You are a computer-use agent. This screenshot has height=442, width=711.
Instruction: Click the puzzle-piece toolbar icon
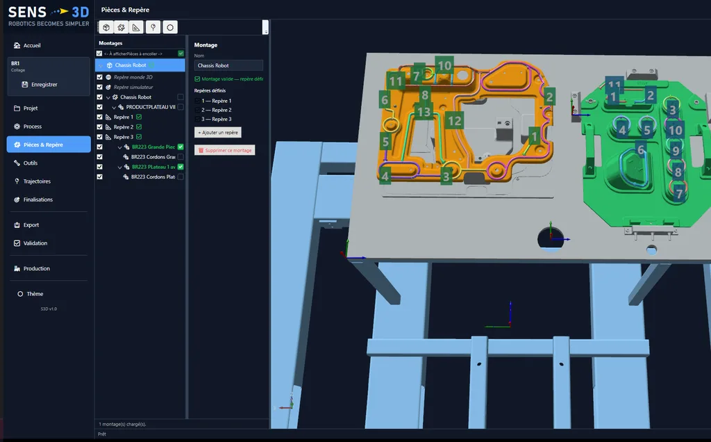121,27
